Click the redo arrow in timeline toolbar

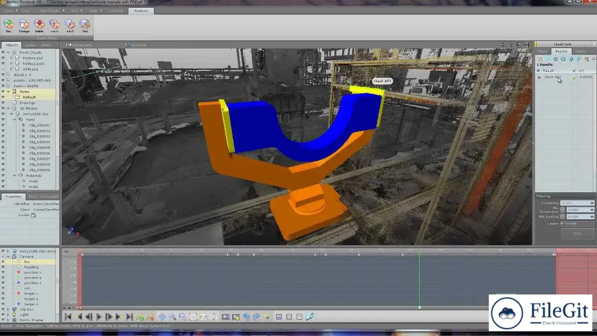click(257, 317)
